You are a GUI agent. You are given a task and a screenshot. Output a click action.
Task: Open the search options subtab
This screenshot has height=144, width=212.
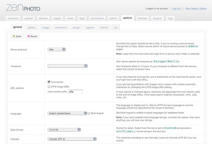tap(90, 28)
